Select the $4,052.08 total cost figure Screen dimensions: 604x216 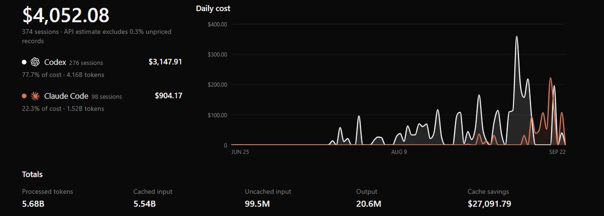pos(65,15)
